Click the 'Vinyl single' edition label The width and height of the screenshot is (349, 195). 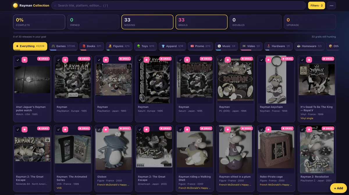tap(307, 118)
